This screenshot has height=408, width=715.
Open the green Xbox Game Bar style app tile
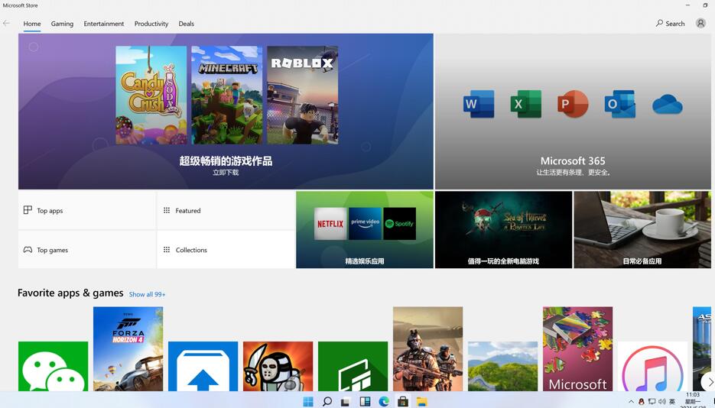click(353, 366)
